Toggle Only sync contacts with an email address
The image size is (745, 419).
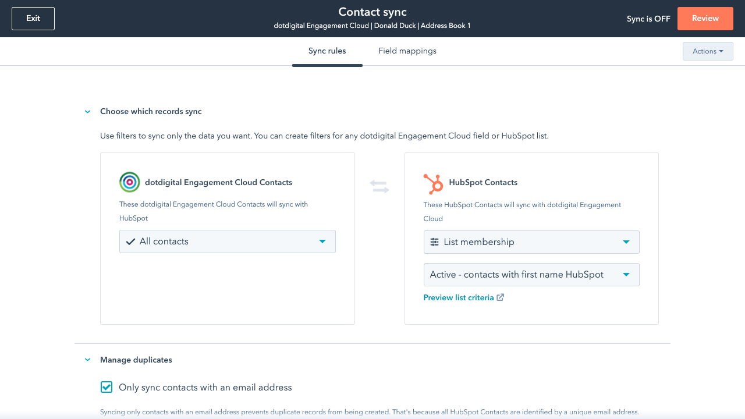[107, 387]
